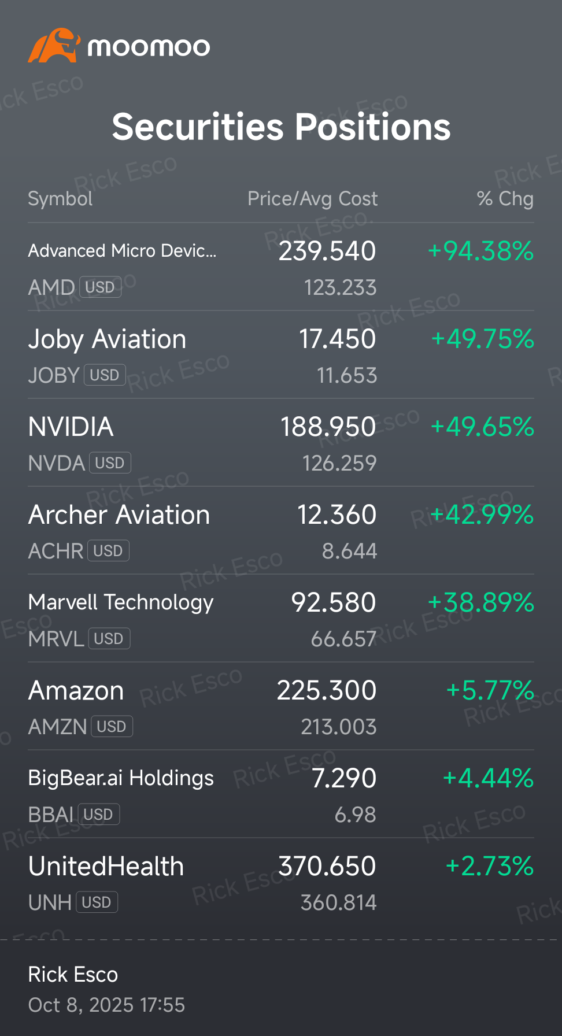The height and width of the screenshot is (1036, 562).
Task: Click the USD badge beside UNH
Action: (97, 902)
